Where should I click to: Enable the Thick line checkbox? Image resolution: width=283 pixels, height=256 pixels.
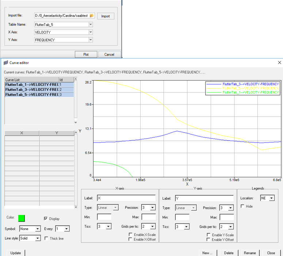(46, 238)
